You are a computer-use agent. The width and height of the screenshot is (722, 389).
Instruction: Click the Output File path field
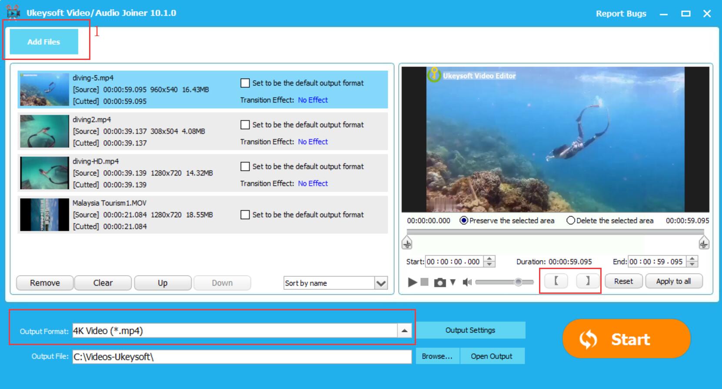point(242,357)
